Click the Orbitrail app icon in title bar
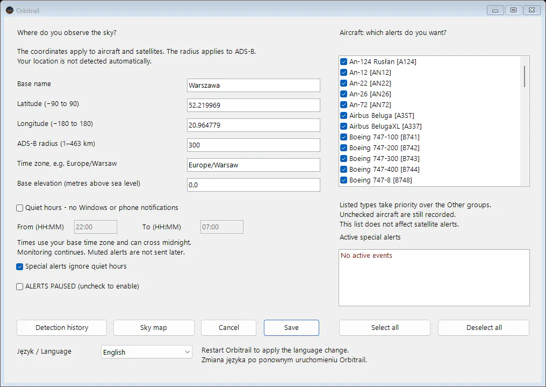The image size is (546, 387). pyautogui.click(x=10, y=10)
